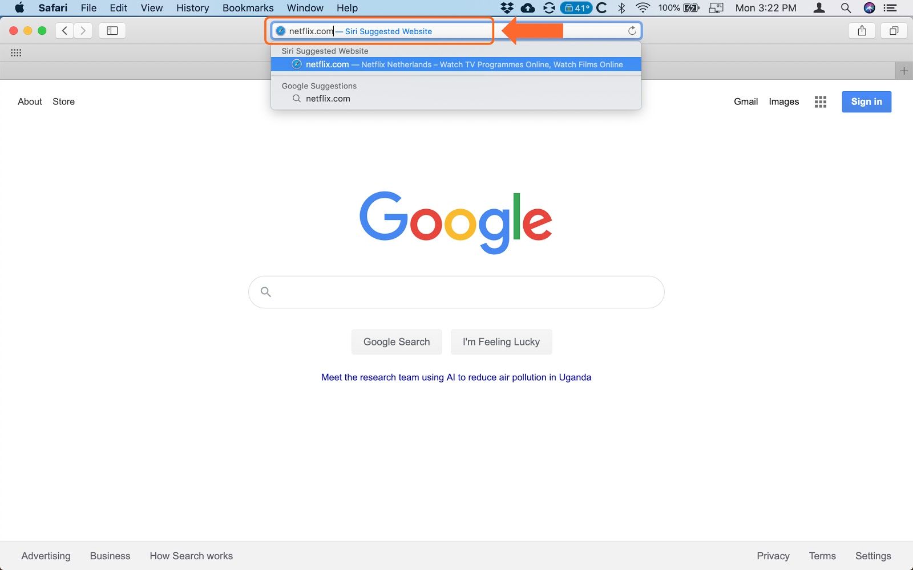Go forward with Safari's forward arrow
913x570 pixels.
(x=83, y=31)
